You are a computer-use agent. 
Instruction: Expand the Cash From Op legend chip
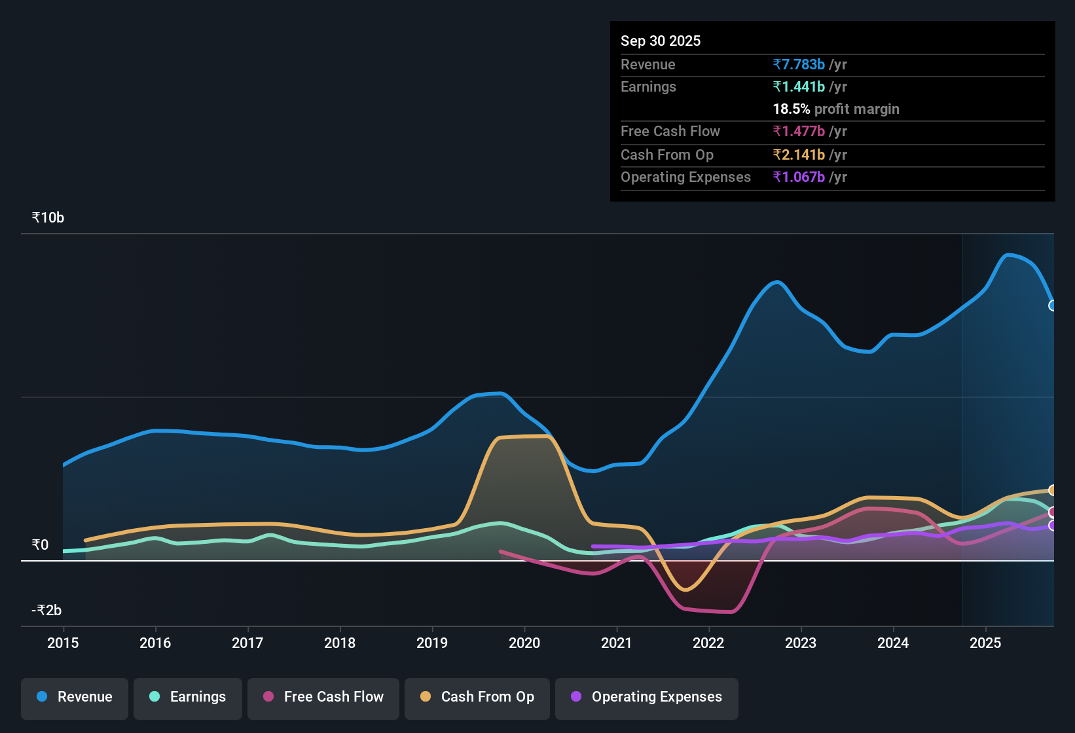pos(477,697)
